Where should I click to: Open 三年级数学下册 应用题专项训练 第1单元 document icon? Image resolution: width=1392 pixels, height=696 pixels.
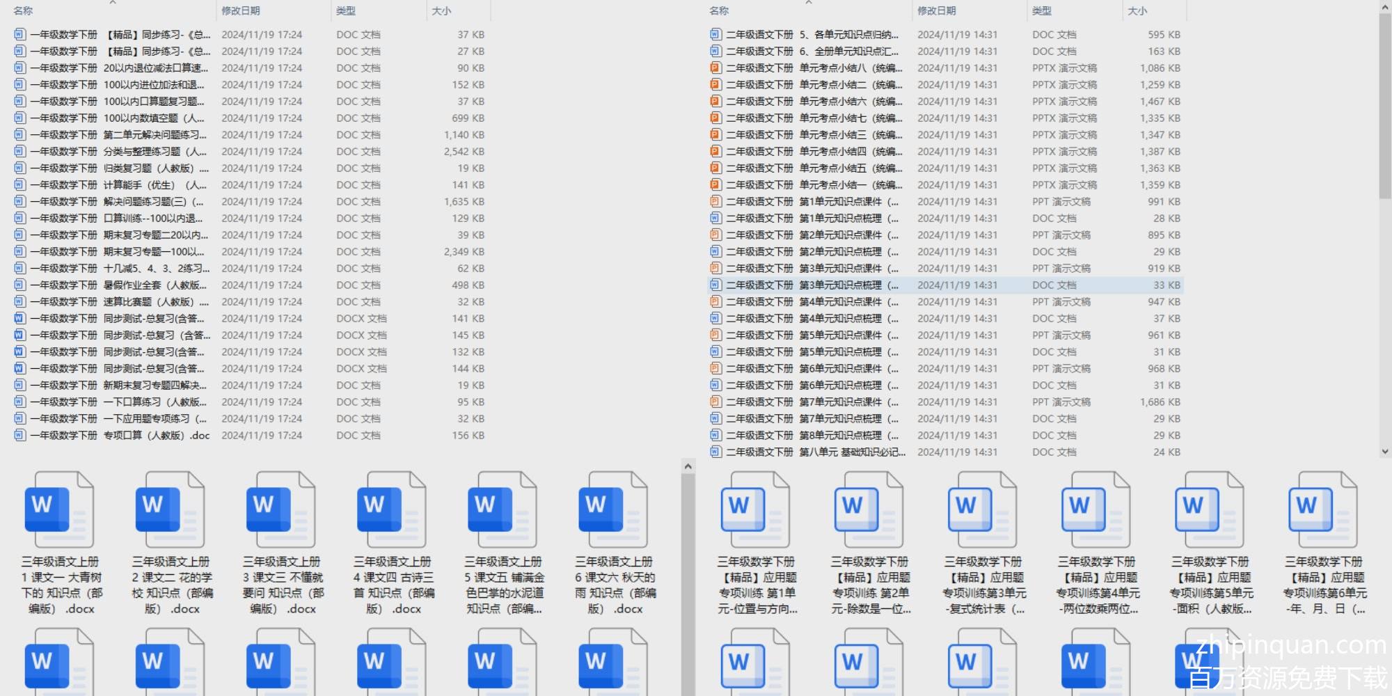[x=755, y=509]
